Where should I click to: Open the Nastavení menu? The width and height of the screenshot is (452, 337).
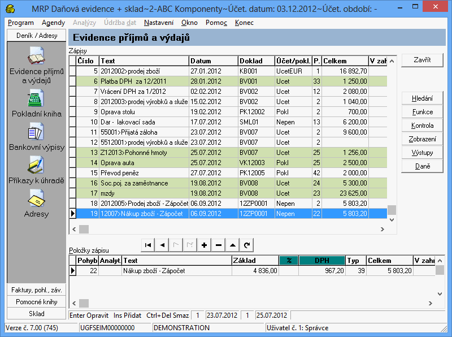pyautogui.click(x=159, y=23)
